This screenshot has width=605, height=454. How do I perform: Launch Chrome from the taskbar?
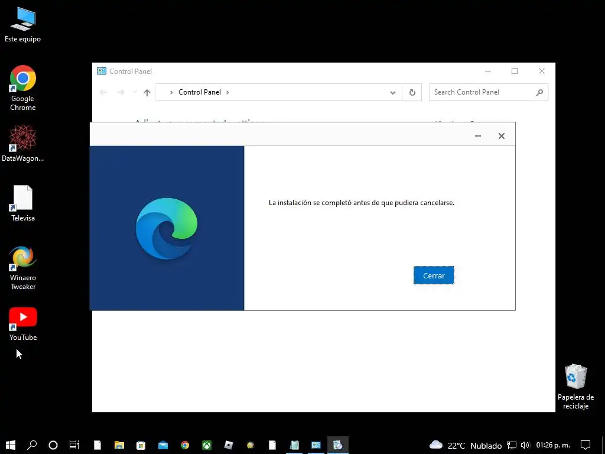pos(185,445)
